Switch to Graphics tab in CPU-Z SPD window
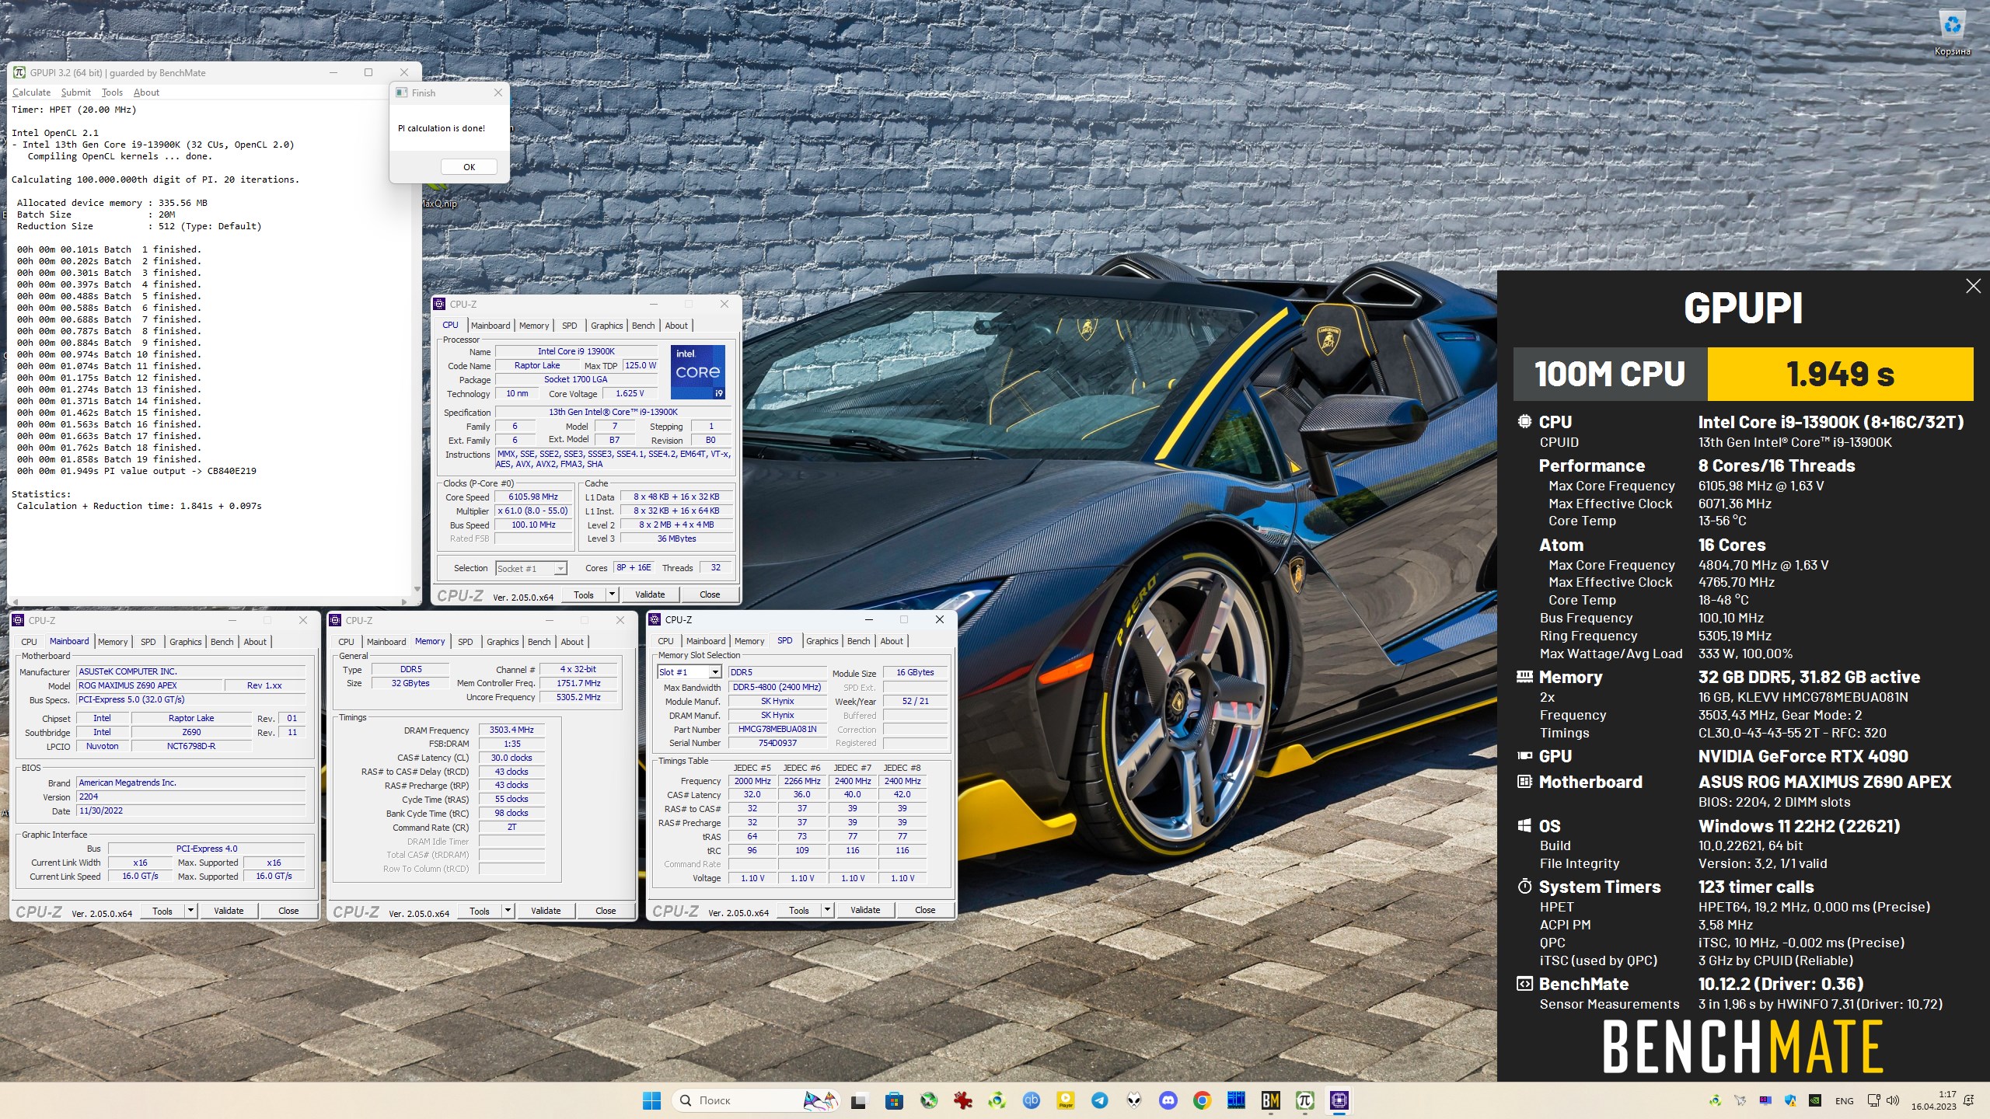The width and height of the screenshot is (1990, 1119). tap(822, 641)
